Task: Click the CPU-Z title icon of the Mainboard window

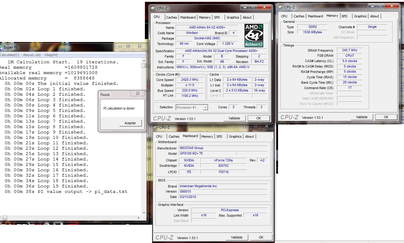Action: [155, 127]
